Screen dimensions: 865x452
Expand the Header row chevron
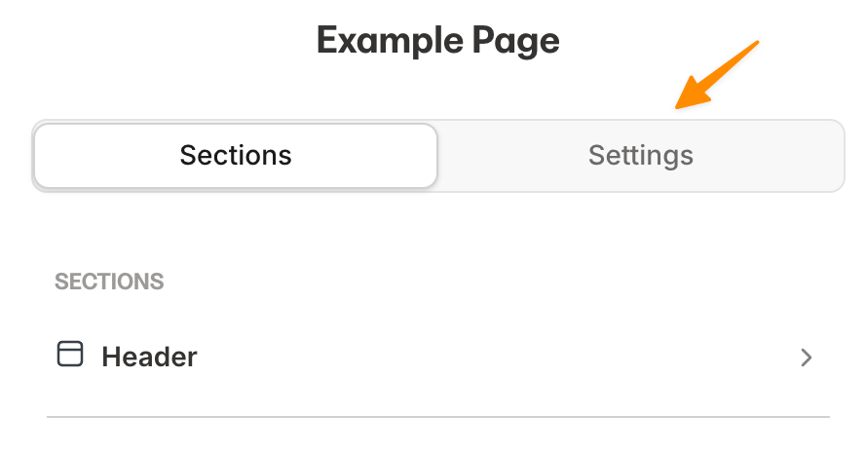pos(806,358)
